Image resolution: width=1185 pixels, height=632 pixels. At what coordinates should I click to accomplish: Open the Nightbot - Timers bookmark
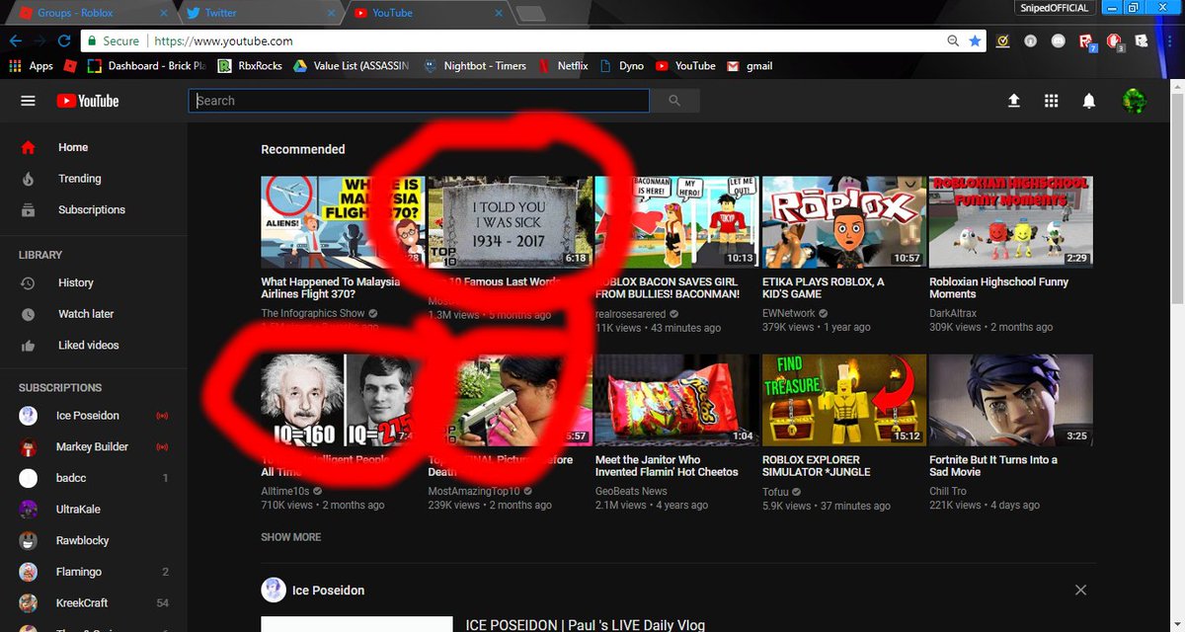tap(475, 66)
